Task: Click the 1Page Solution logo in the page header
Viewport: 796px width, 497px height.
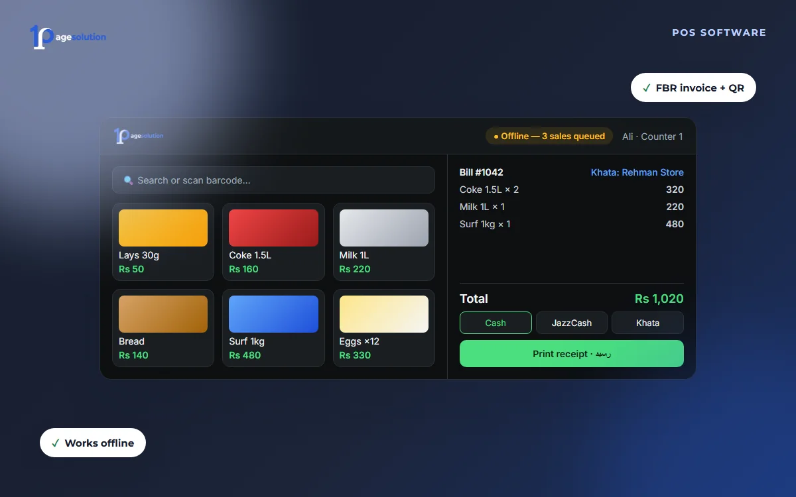Action: (68, 37)
